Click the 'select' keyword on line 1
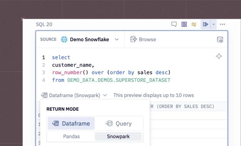241x146 pixels. 61,57
